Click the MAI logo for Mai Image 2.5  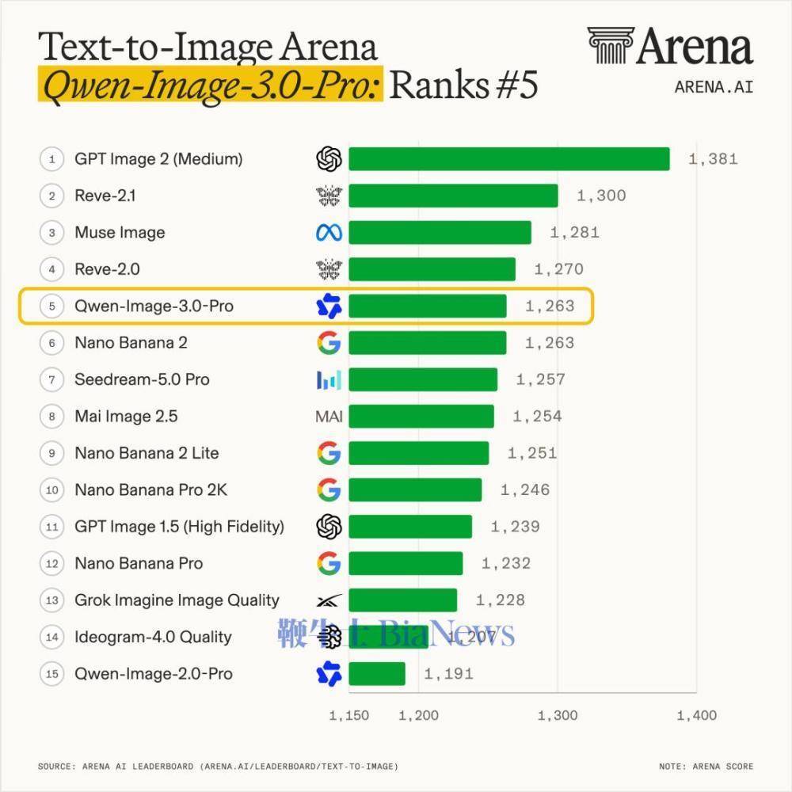pos(329,417)
